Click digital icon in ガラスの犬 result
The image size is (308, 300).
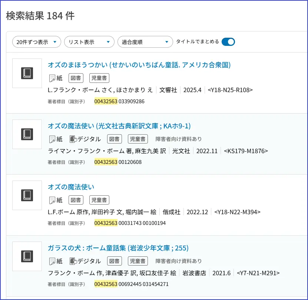[73, 261]
